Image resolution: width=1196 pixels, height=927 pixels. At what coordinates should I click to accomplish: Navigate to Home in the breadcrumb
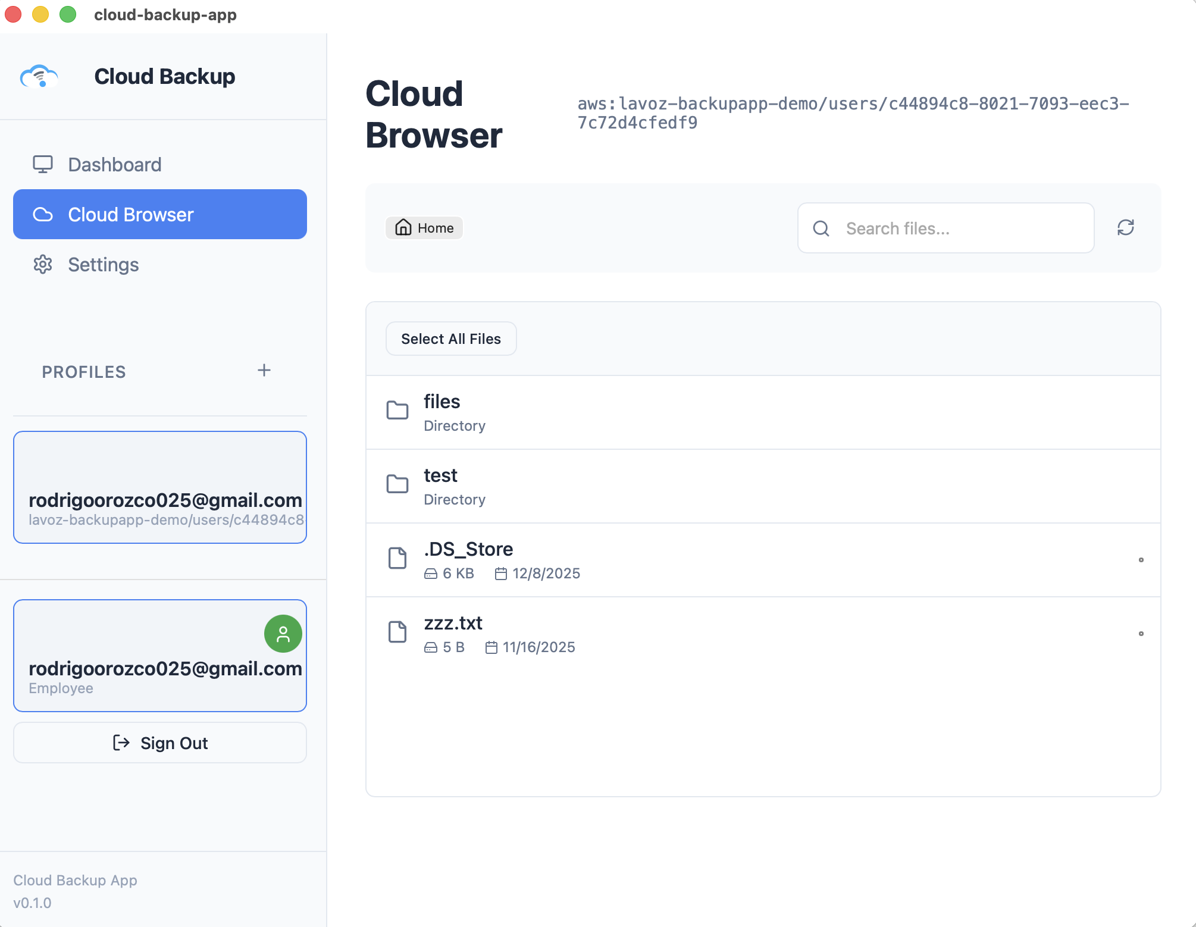pos(424,228)
